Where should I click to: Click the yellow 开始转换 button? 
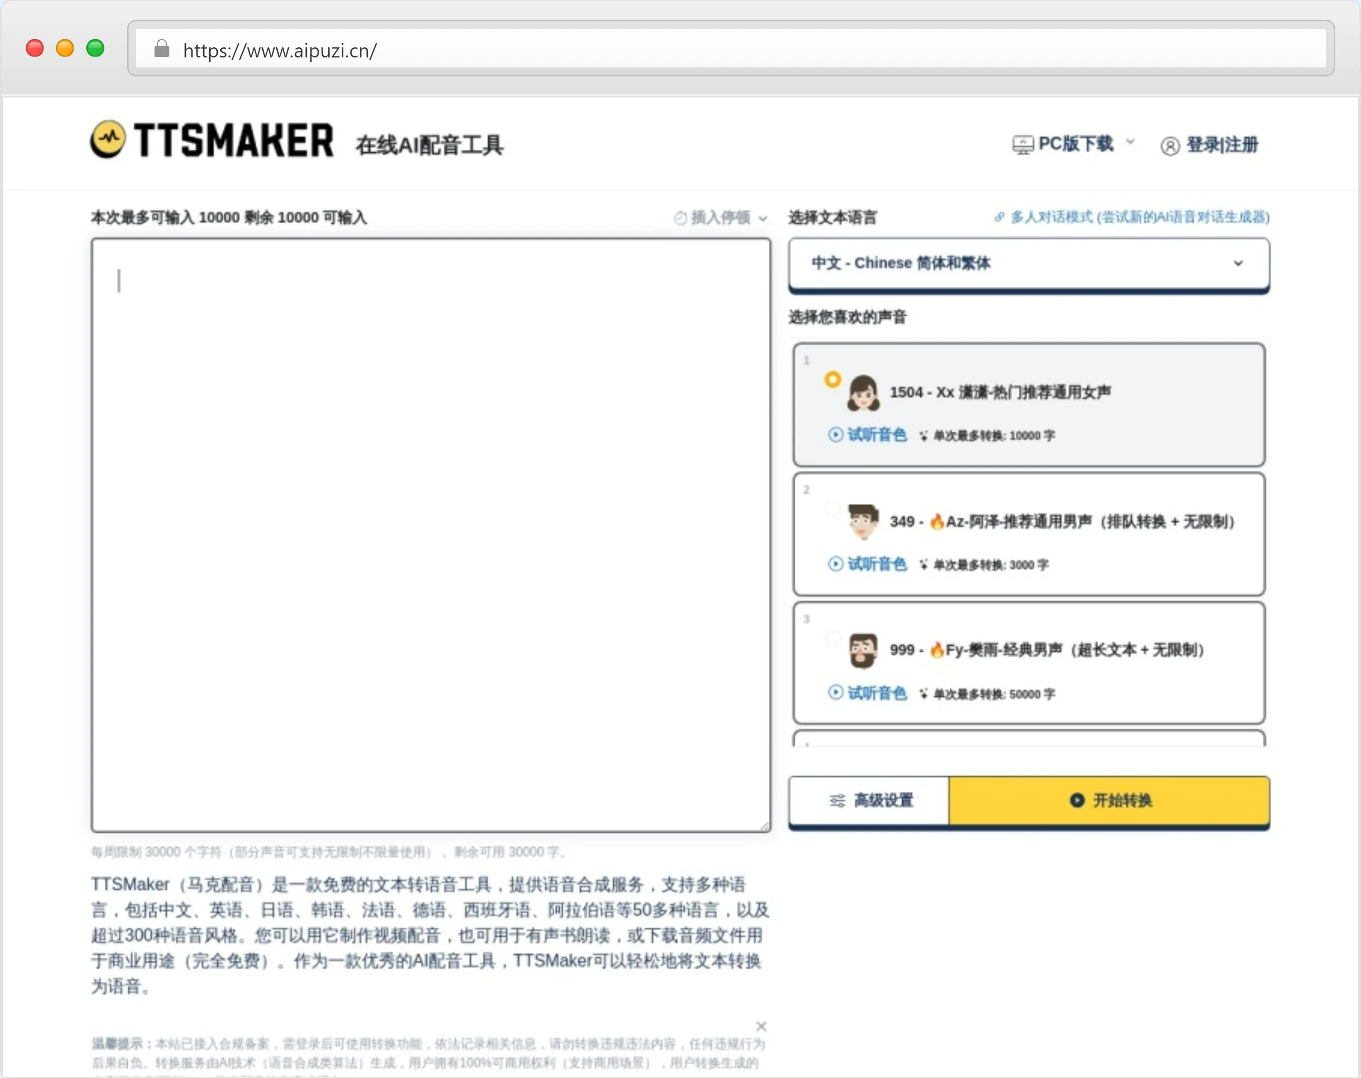coord(1109,800)
